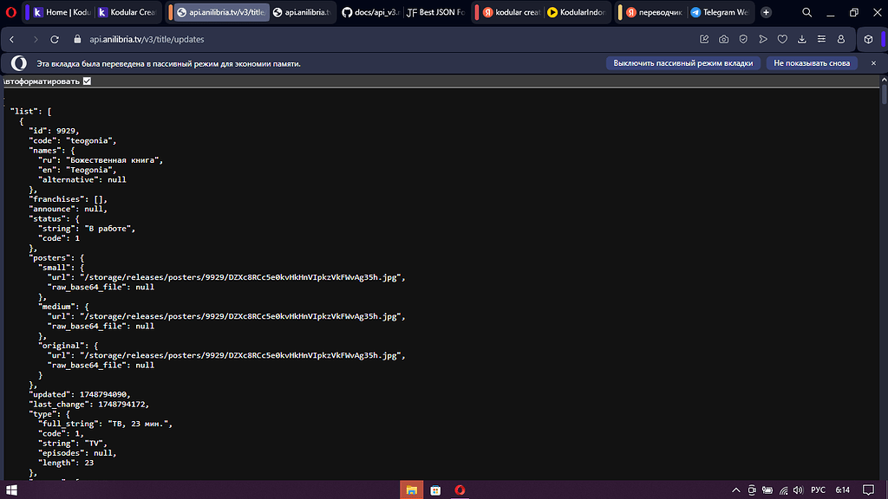Take a page snapshot with the camera icon
This screenshot has width=888, height=499.
coord(723,39)
